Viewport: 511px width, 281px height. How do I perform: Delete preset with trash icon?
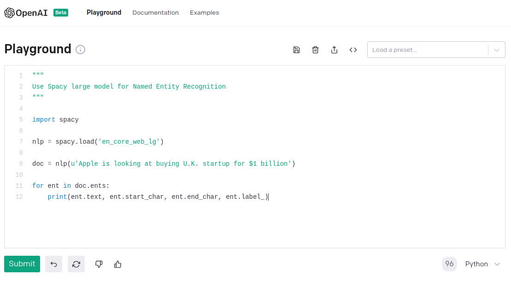point(315,50)
